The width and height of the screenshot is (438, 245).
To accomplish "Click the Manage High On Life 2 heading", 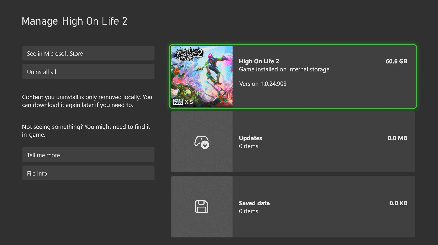I will pos(75,21).
